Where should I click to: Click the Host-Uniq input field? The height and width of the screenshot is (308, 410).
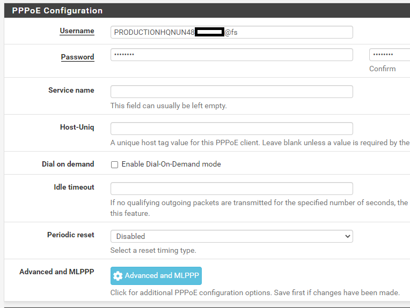(x=231, y=129)
